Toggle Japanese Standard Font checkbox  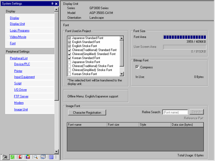pyautogui.click(x=70, y=38)
